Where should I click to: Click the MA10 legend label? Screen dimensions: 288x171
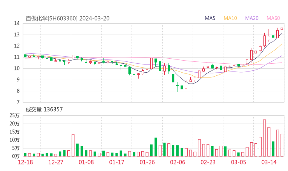point(230,18)
